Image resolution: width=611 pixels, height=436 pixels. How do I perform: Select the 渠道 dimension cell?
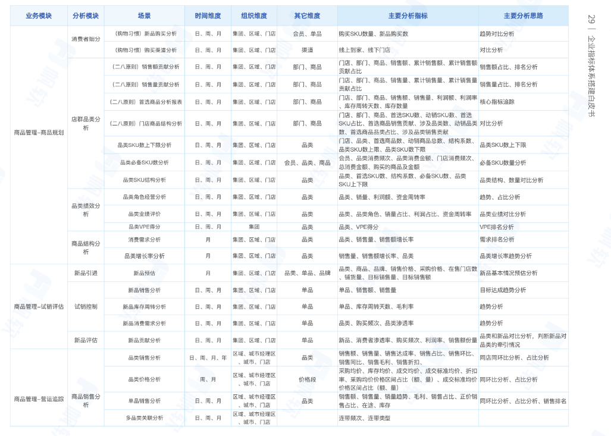pyautogui.click(x=307, y=51)
